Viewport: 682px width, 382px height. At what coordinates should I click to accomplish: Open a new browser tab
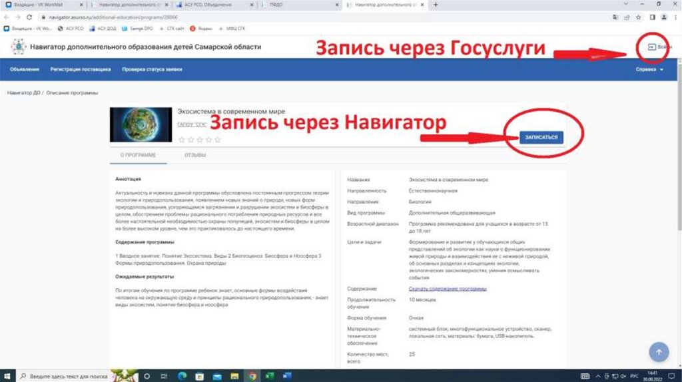coord(436,5)
